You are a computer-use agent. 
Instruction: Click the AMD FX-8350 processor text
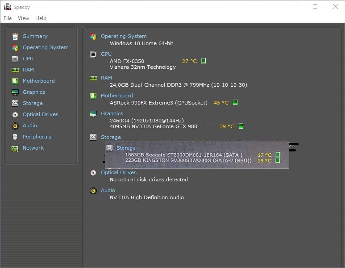click(x=127, y=61)
